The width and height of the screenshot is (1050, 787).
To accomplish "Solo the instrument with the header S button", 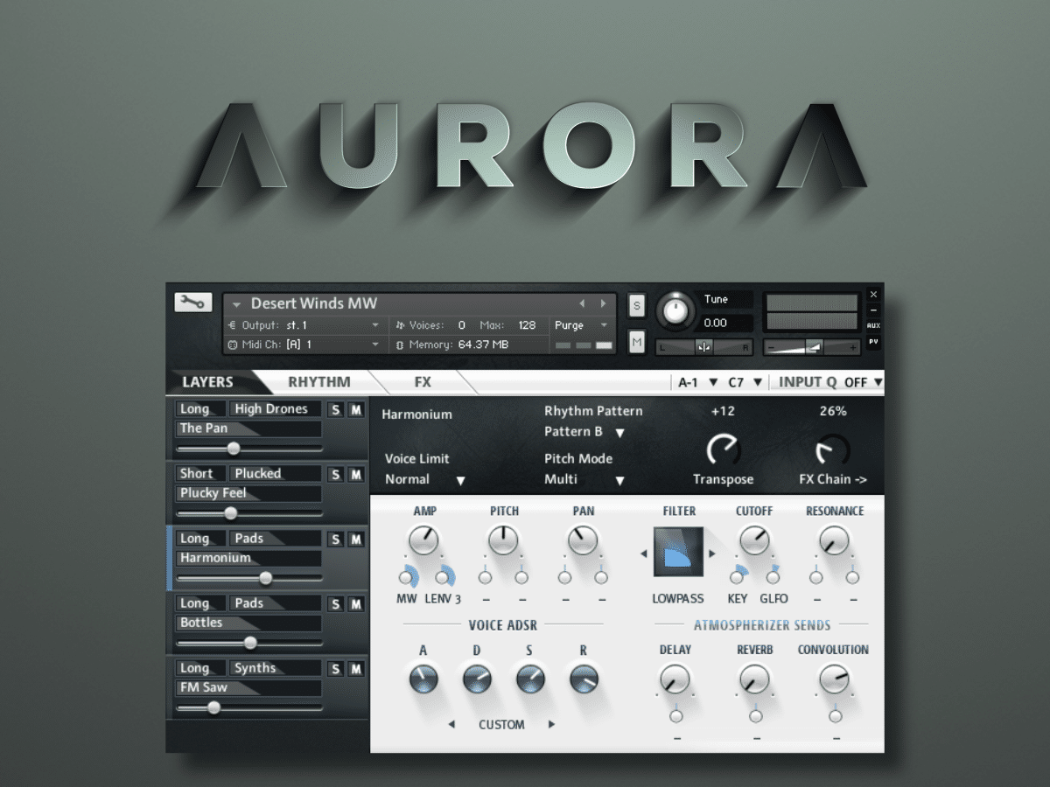I will tap(637, 306).
